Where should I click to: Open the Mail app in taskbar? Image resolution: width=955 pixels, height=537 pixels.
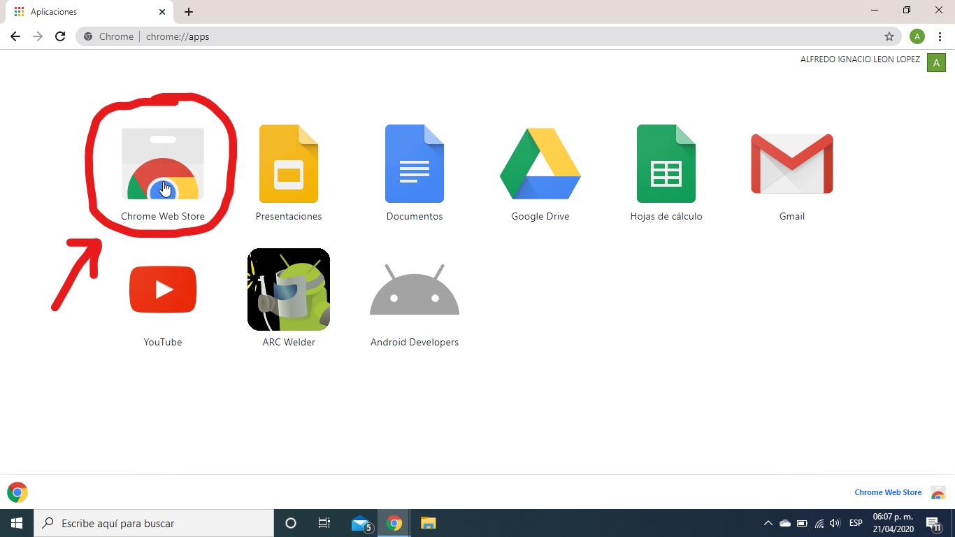[361, 523]
